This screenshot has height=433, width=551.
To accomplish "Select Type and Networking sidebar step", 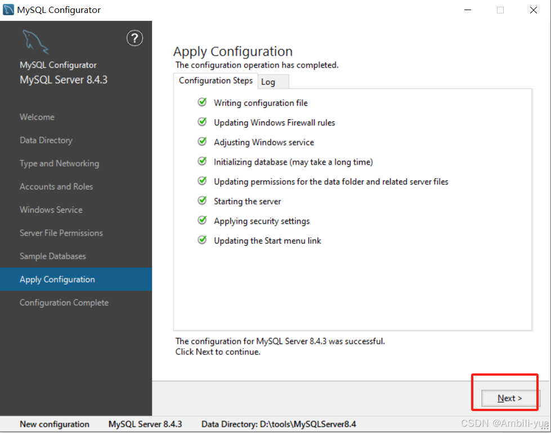I will coord(60,163).
